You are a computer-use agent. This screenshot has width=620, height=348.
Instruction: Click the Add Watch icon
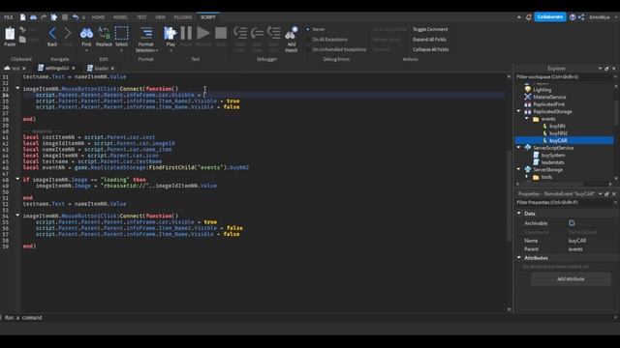[x=292, y=34]
